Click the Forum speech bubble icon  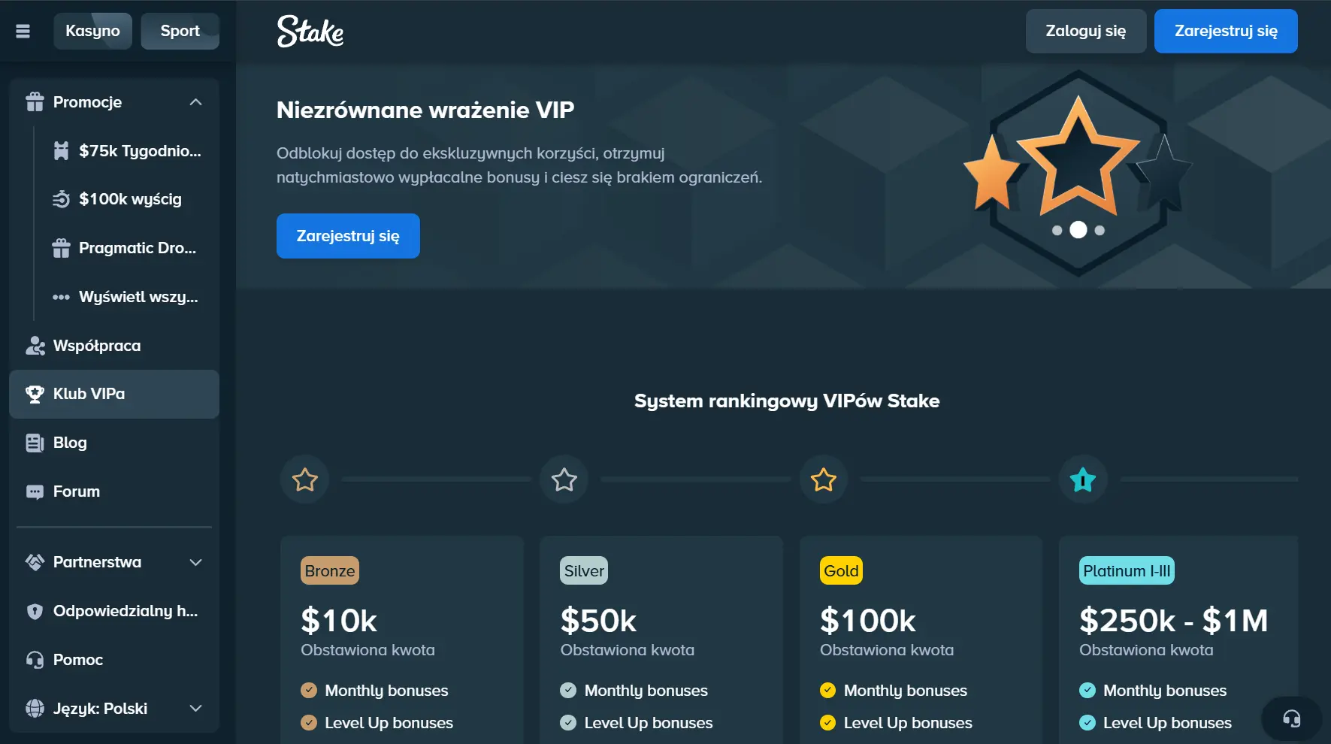pos(35,491)
